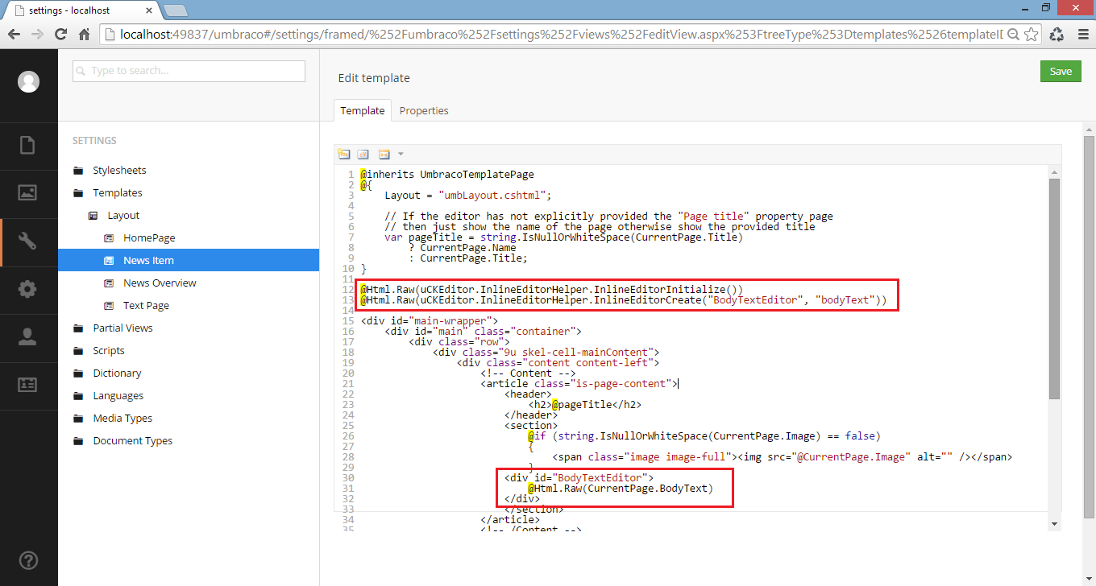Click the '<h2>@pageTitle</h2>' code line
The height and width of the screenshot is (586, 1096).
[x=585, y=405]
